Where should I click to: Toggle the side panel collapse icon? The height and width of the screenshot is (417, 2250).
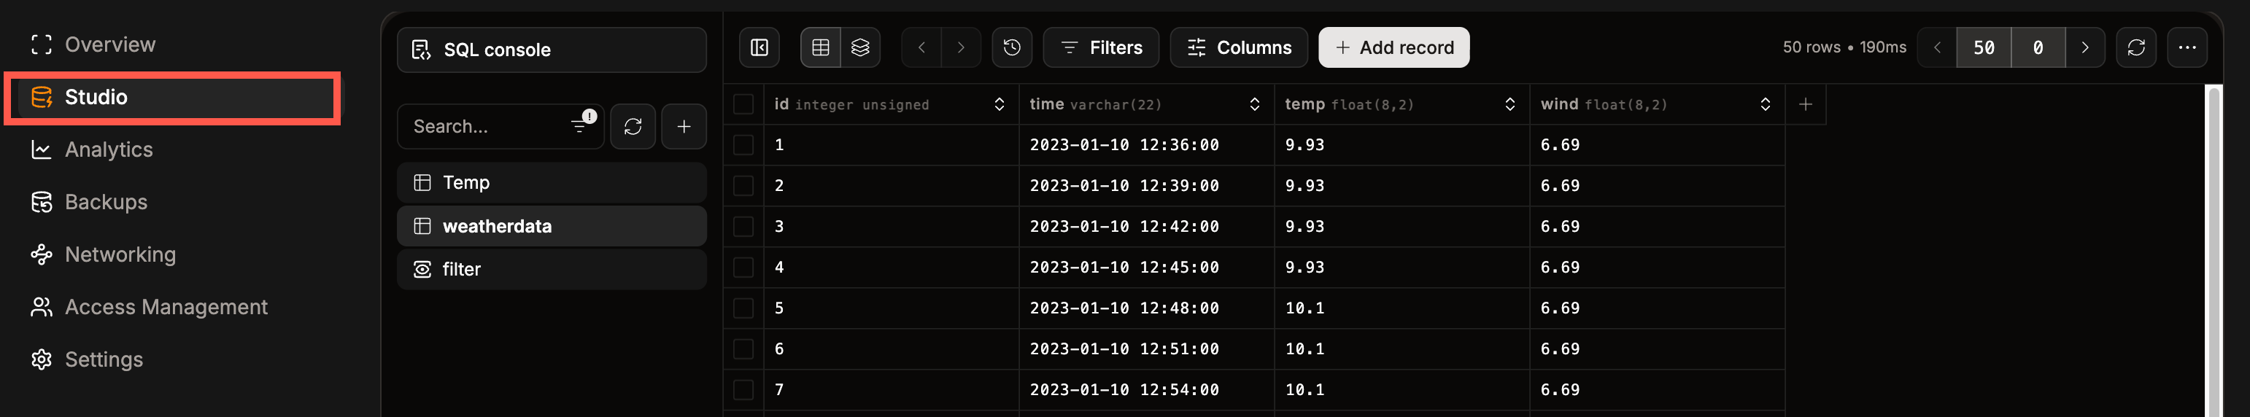coord(759,47)
